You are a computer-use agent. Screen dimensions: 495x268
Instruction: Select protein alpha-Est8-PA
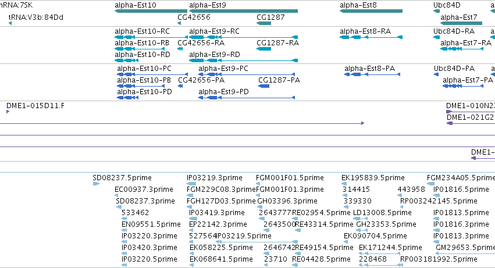(x=370, y=69)
